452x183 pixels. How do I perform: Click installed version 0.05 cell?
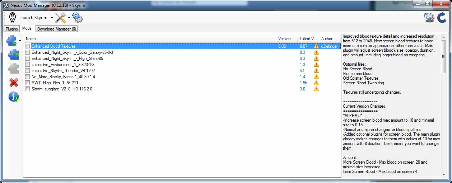tap(282, 46)
